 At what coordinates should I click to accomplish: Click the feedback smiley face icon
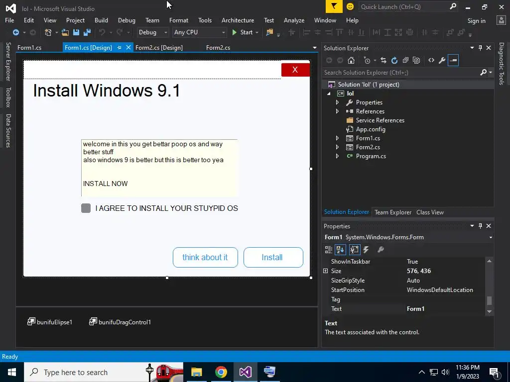tap(350, 6)
